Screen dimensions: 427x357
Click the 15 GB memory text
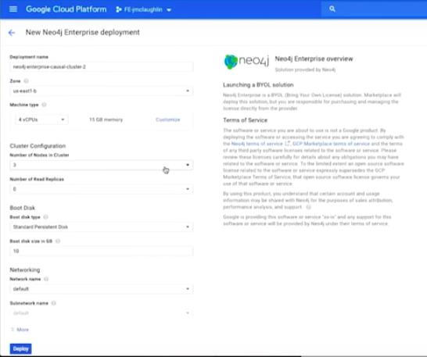click(x=106, y=120)
